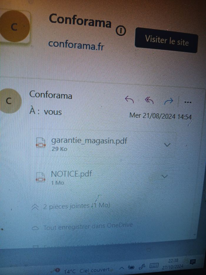Viewport: 206px width, 275px height.
Task: Click the Reply arrow icon
Action: 129,100
